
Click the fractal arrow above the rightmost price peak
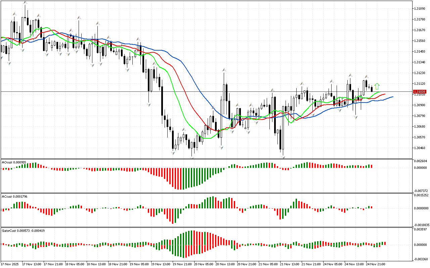367,76
